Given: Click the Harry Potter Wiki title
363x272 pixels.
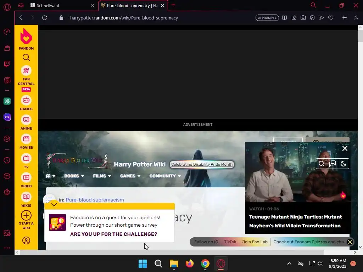Looking at the screenshot, I should pyautogui.click(x=140, y=164).
